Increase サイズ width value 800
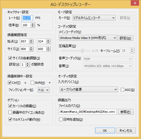 (31, 48)
